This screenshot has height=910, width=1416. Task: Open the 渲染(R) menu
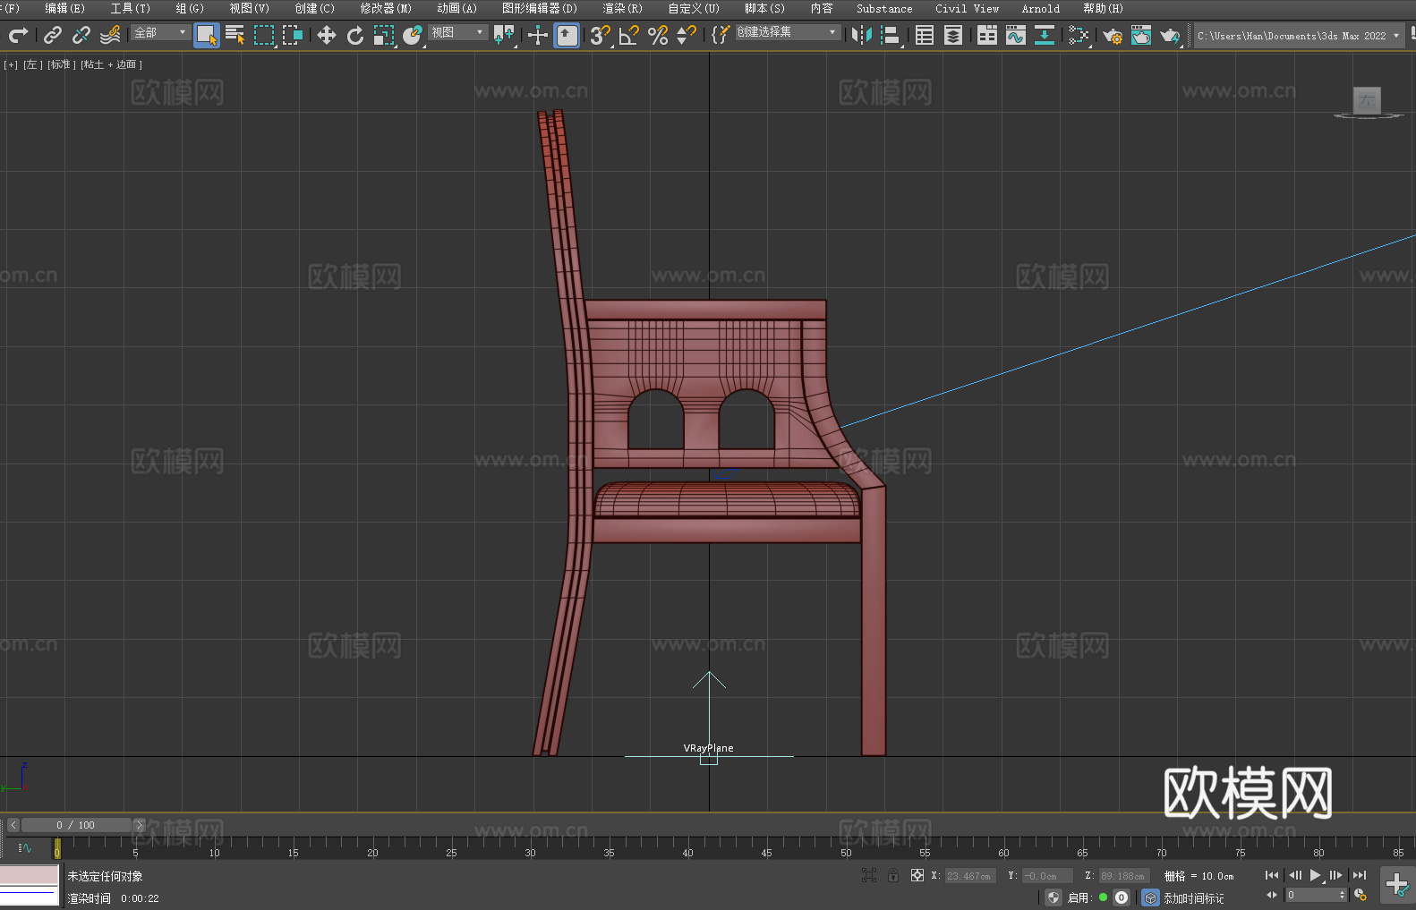[622, 8]
